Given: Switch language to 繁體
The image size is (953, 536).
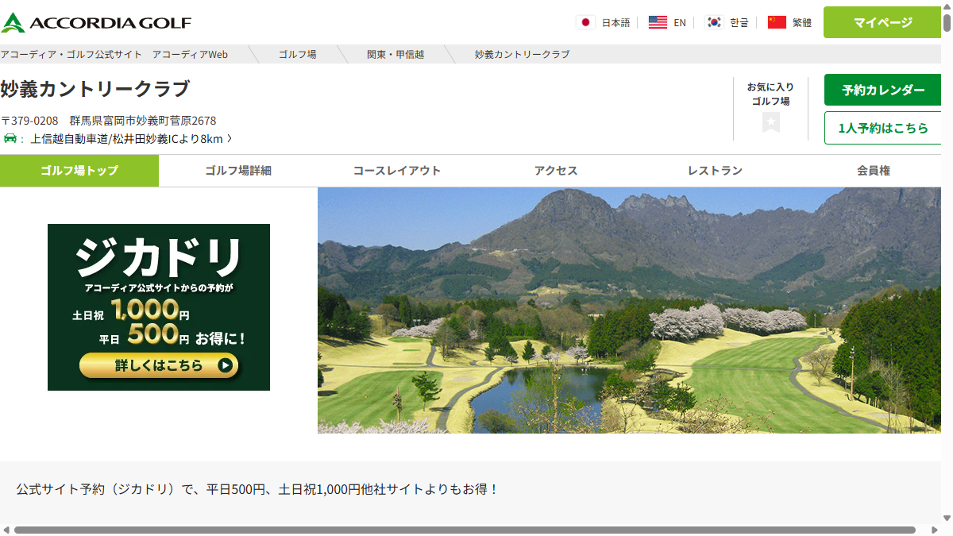Looking at the screenshot, I should (x=802, y=22).
